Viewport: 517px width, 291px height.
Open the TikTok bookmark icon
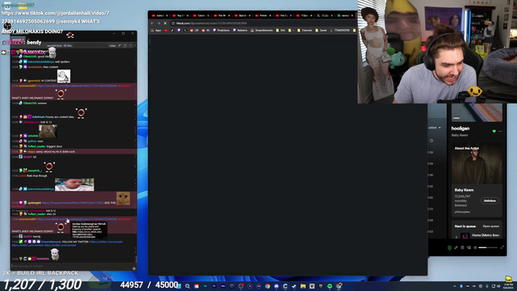coord(172,31)
